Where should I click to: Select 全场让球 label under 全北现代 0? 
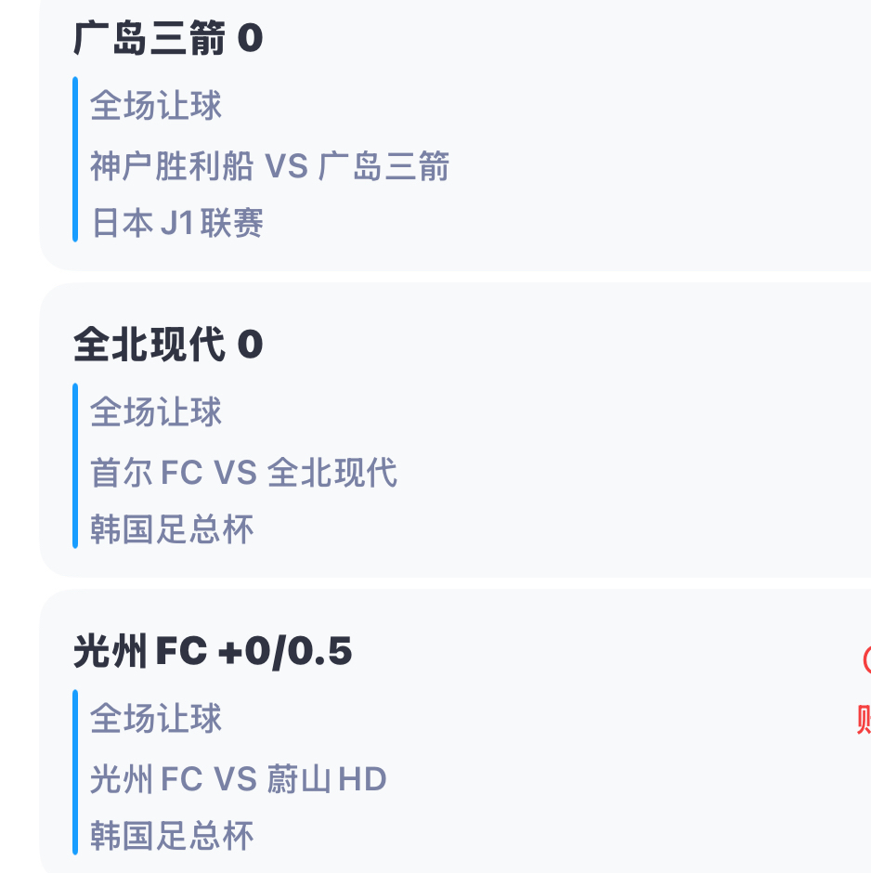coord(156,411)
